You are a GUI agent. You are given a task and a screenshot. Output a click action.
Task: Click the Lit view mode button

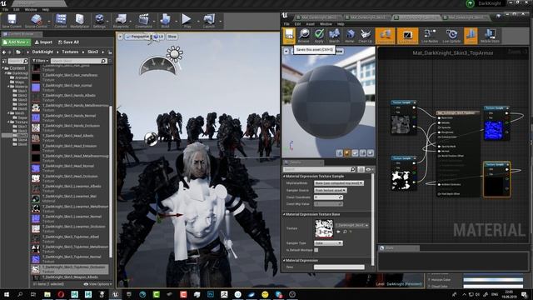(158, 37)
